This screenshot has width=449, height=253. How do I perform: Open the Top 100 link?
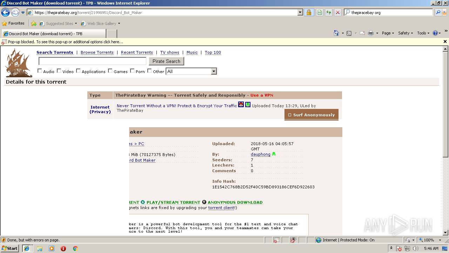pyautogui.click(x=213, y=52)
